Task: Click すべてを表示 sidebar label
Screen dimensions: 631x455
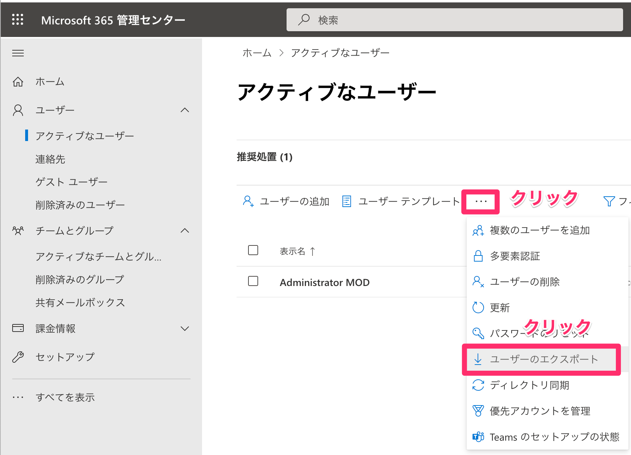Action: [65, 397]
